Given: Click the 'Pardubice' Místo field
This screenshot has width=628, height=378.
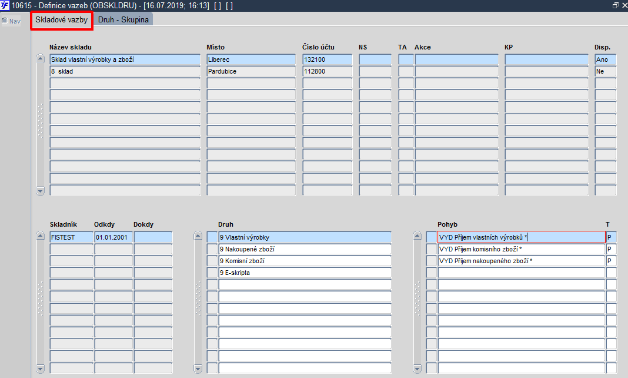Looking at the screenshot, I should point(251,71).
